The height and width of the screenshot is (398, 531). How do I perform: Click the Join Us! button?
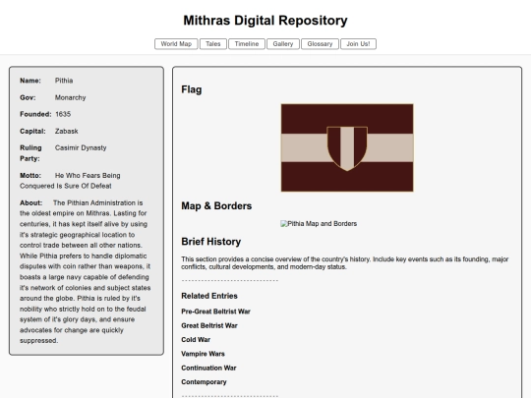pyautogui.click(x=358, y=44)
